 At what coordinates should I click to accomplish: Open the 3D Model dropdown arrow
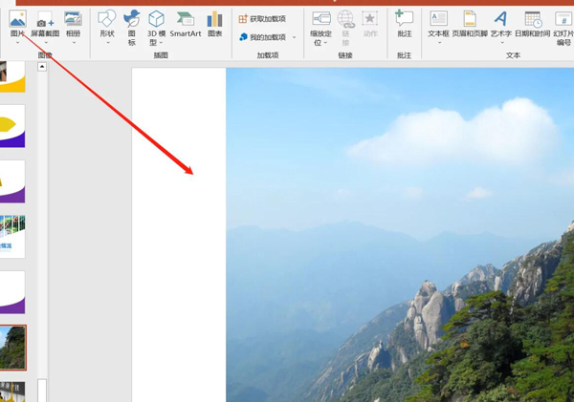click(161, 43)
